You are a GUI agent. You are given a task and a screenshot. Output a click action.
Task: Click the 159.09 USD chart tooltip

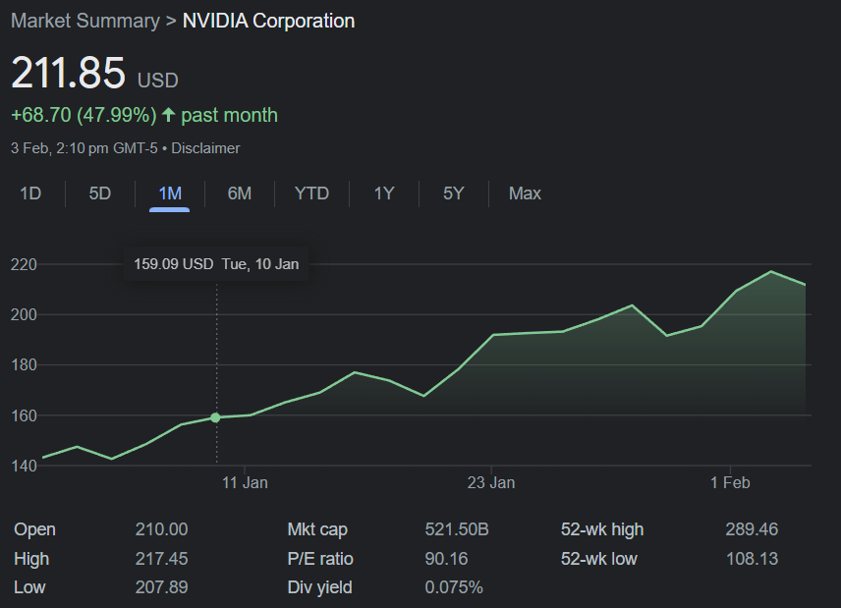pyautogui.click(x=216, y=263)
